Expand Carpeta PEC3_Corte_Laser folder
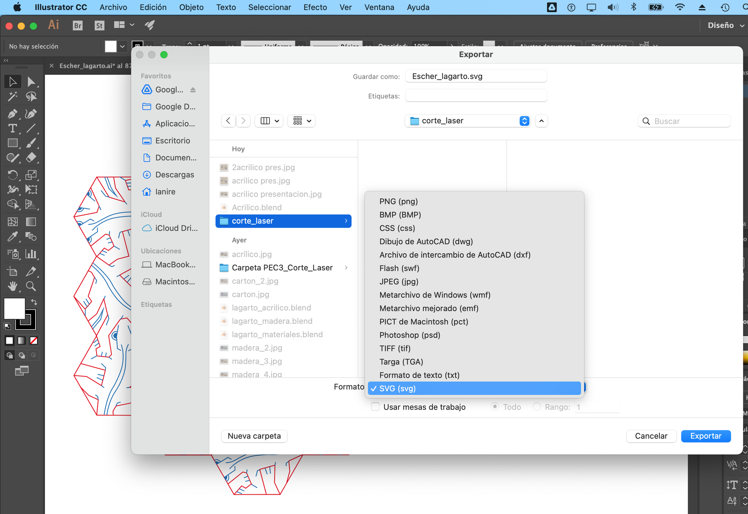The height and width of the screenshot is (514, 748). (x=346, y=268)
